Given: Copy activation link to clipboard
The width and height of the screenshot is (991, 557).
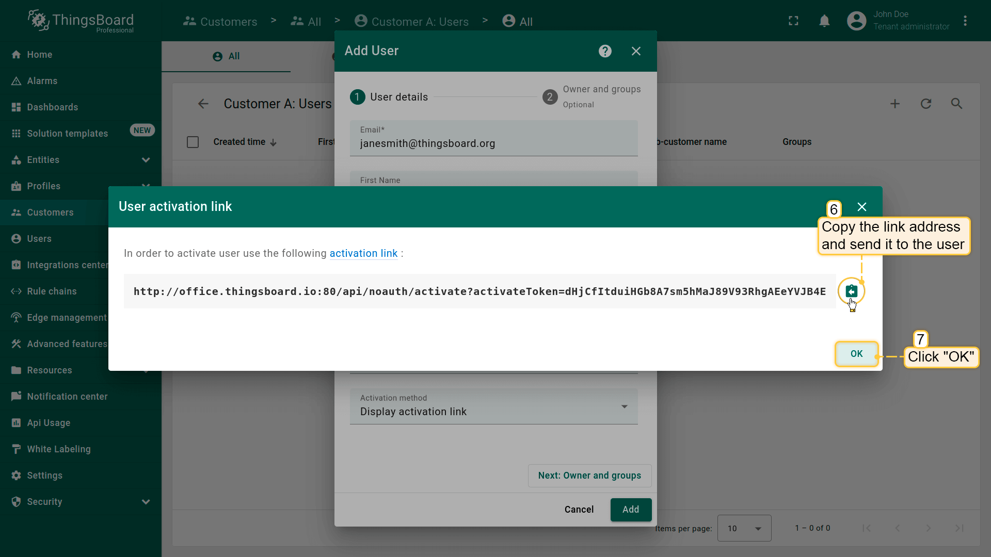Looking at the screenshot, I should point(851,291).
